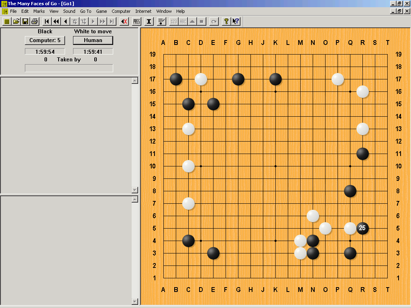This screenshot has height=308, width=411.
Task: Click the undo move red X icon
Action: pos(124,21)
